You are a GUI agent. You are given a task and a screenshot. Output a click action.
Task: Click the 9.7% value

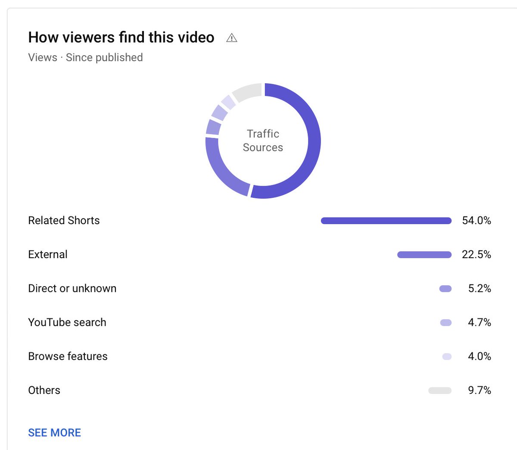click(480, 391)
